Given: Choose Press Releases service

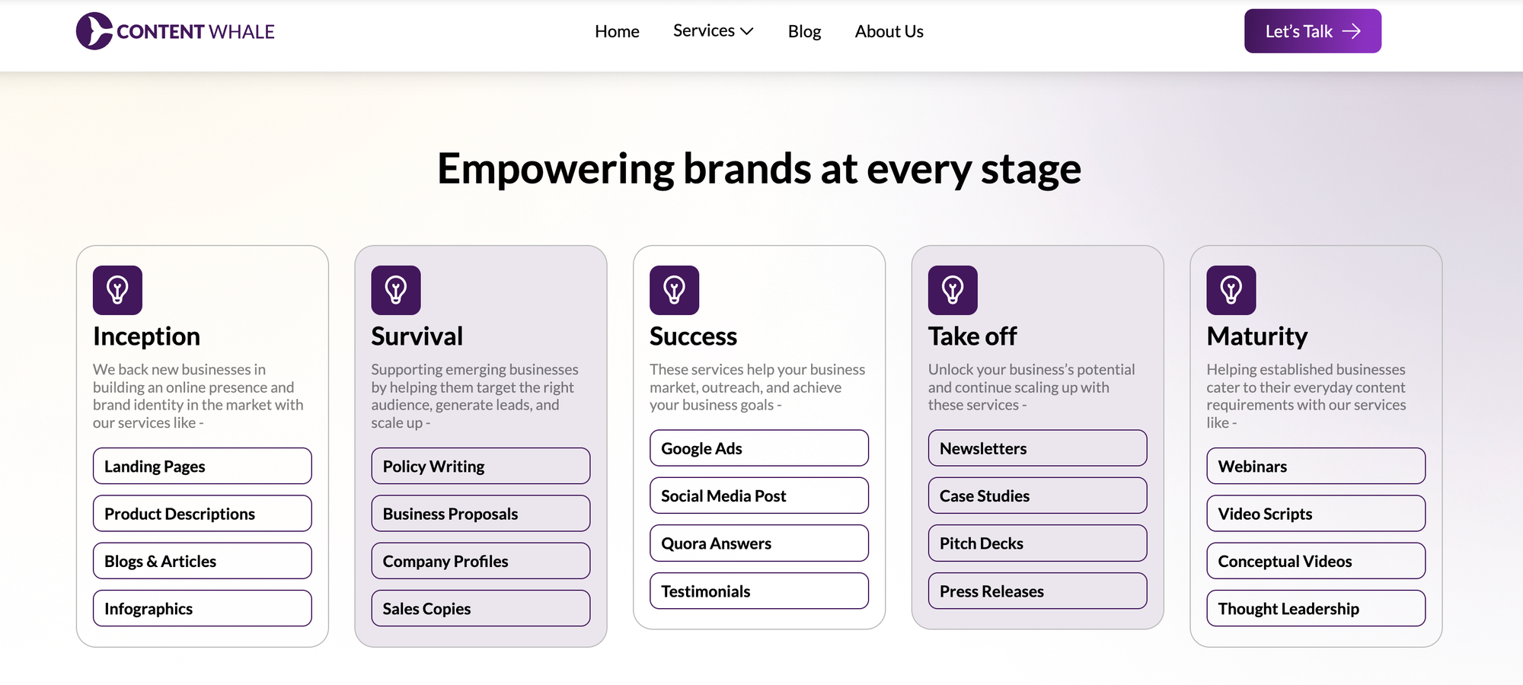Looking at the screenshot, I should [x=1037, y=591].
